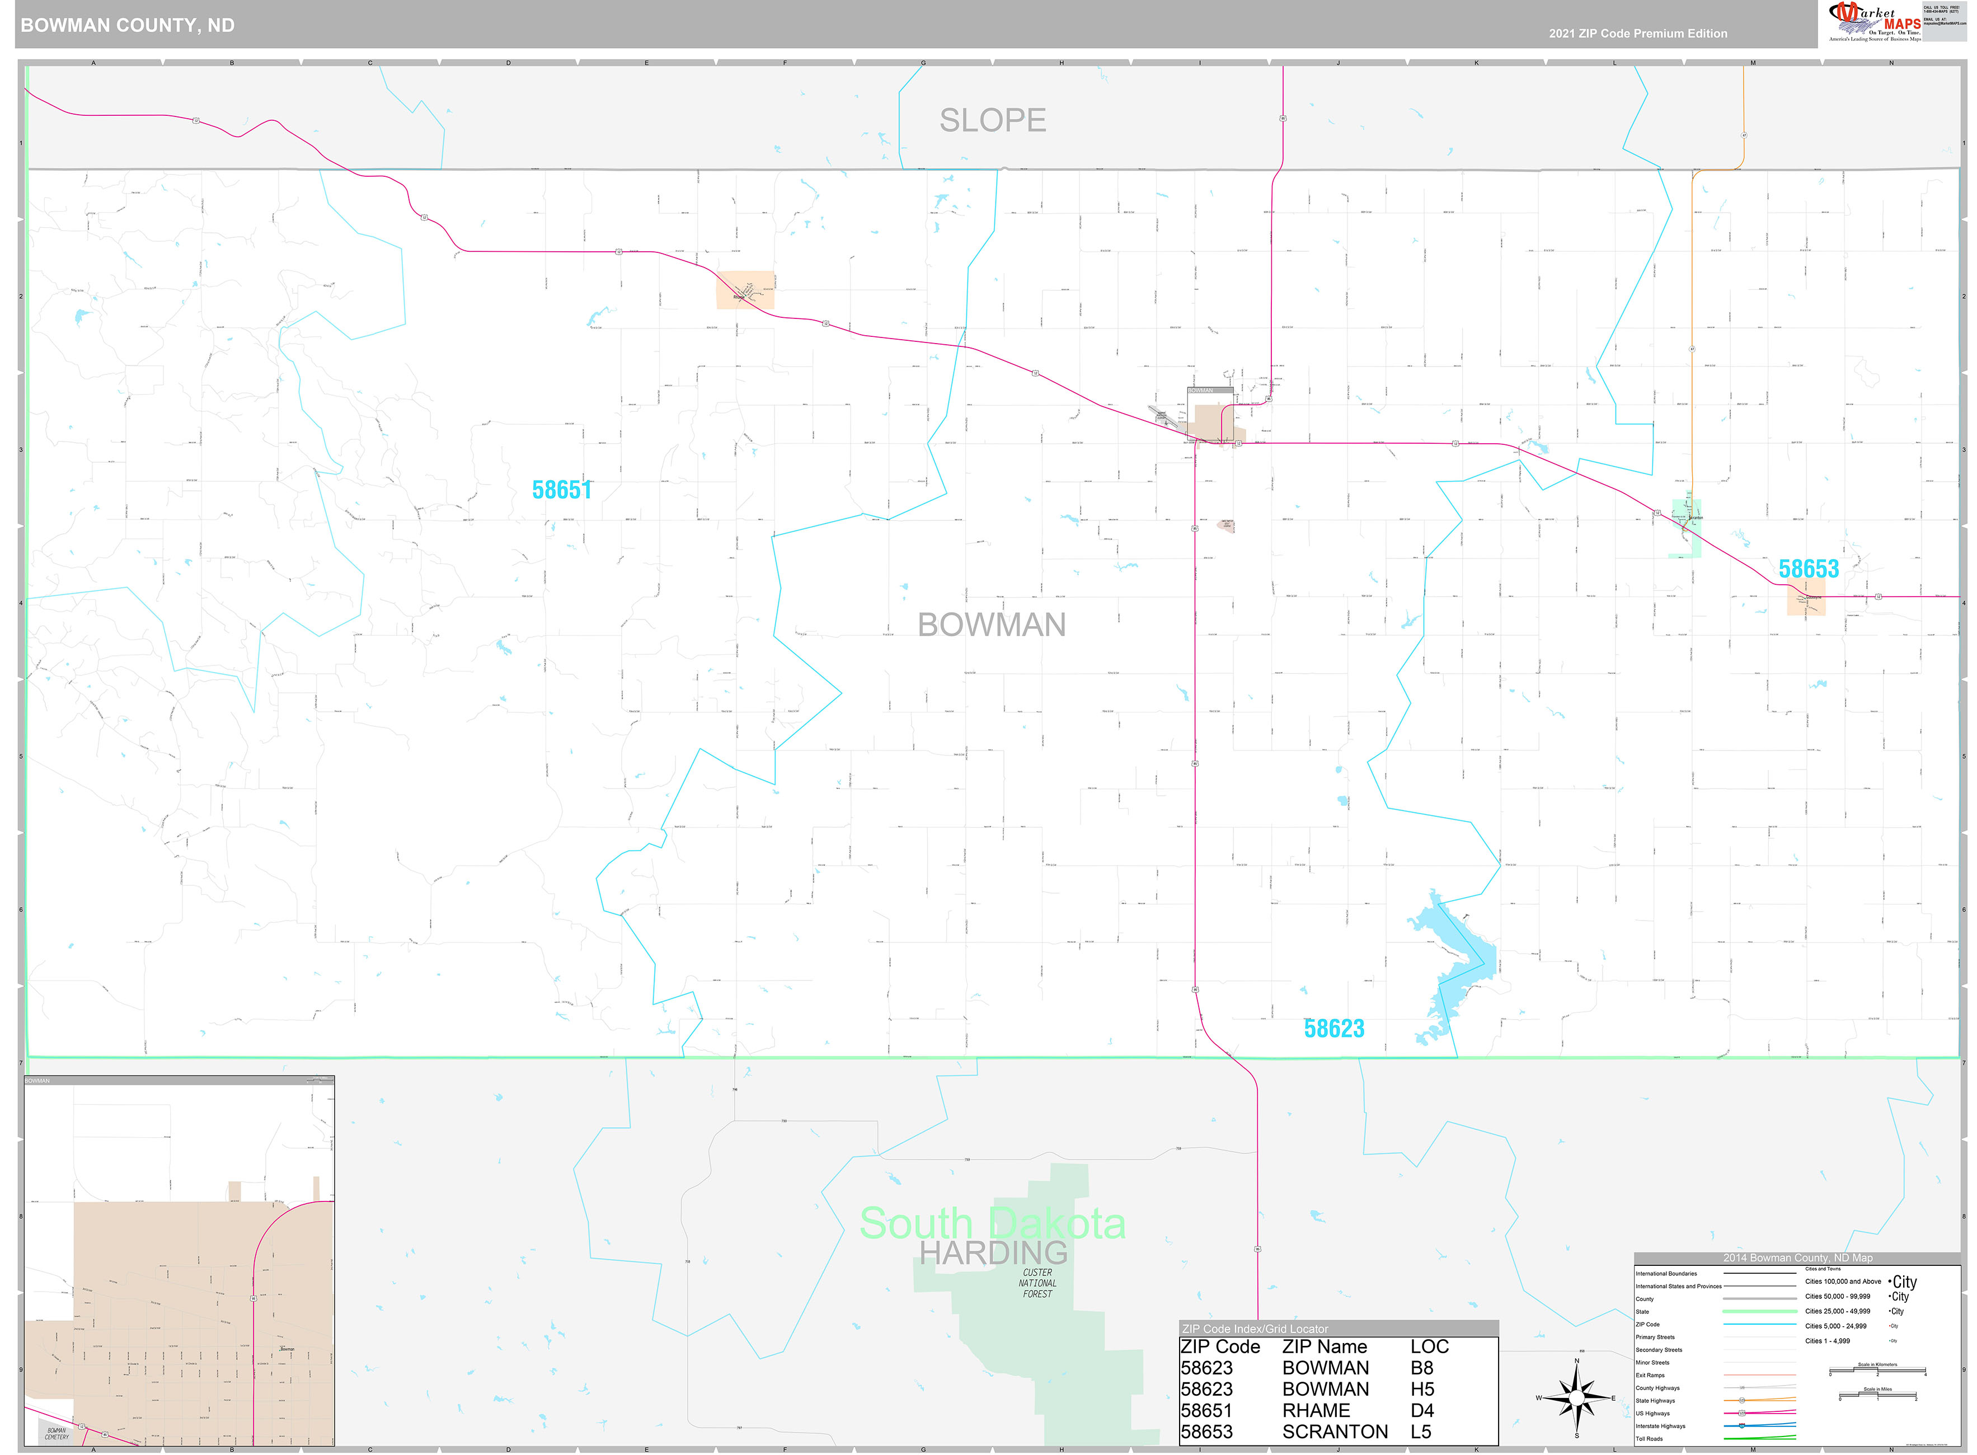Click the mapsales@MarketMAPS.com email link
Screen dimensions: 1977x1455
click(x=1945, y=24)
